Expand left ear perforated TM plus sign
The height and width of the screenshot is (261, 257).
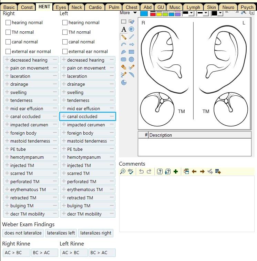point(64,181)
